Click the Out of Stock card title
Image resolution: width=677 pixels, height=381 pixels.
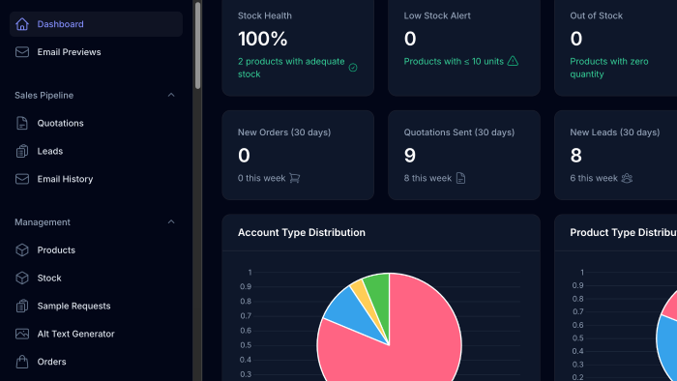tap(597, 15)
